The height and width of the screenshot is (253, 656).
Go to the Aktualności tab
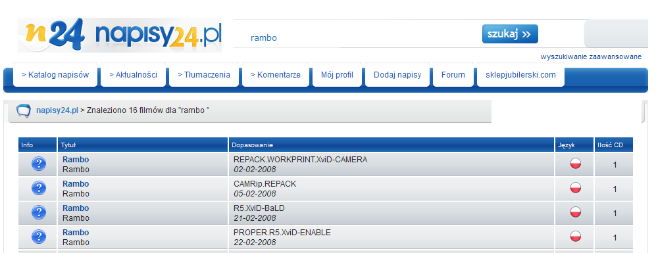pyautogui.click(x=133, y=75)
